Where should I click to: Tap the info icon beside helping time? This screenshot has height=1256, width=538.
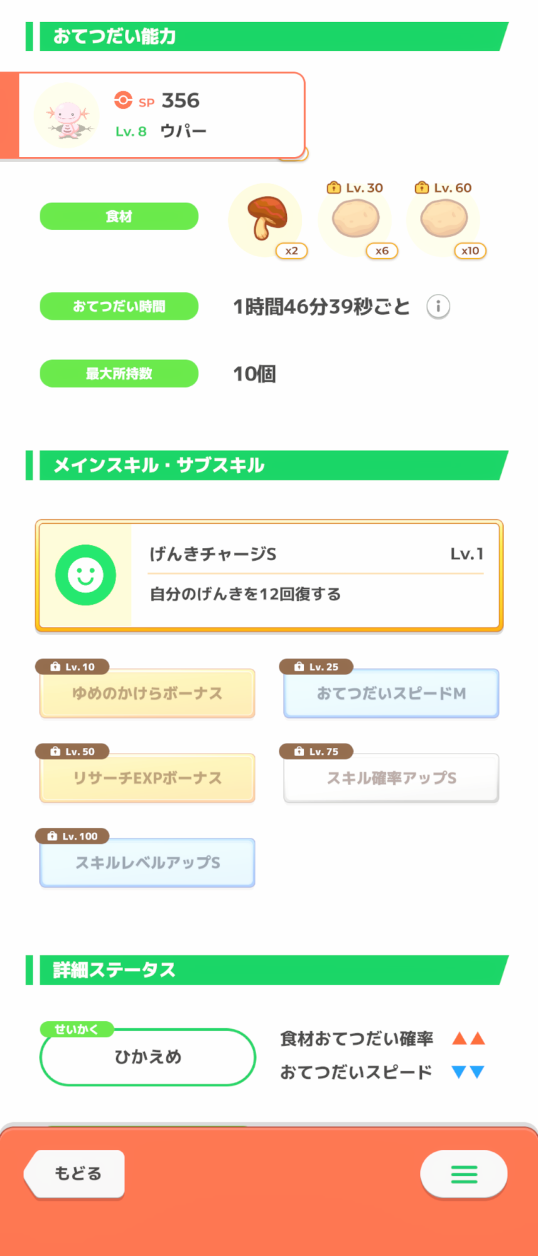tap(438, 306)
